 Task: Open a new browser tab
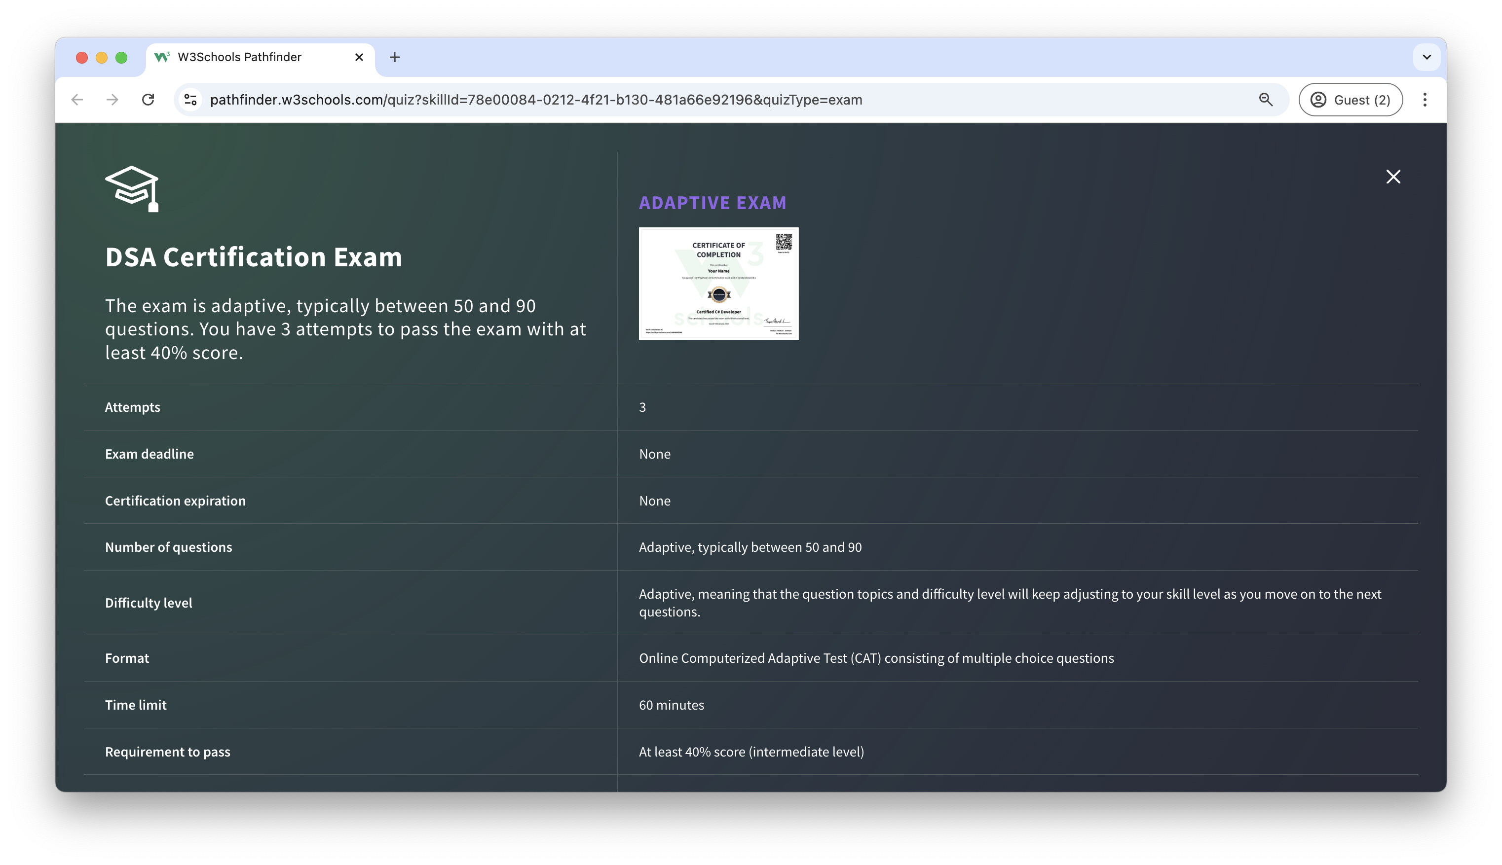click(394, 58)
